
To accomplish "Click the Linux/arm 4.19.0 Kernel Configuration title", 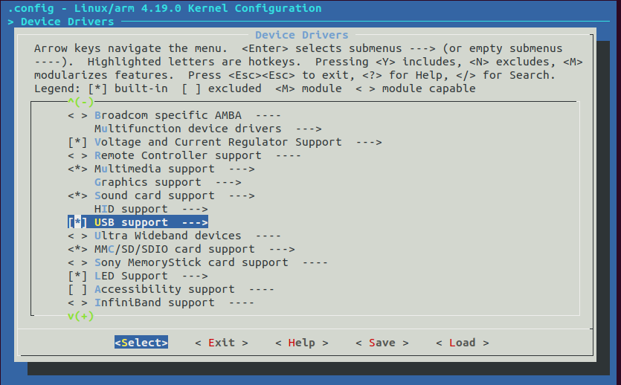I will 198,8.
